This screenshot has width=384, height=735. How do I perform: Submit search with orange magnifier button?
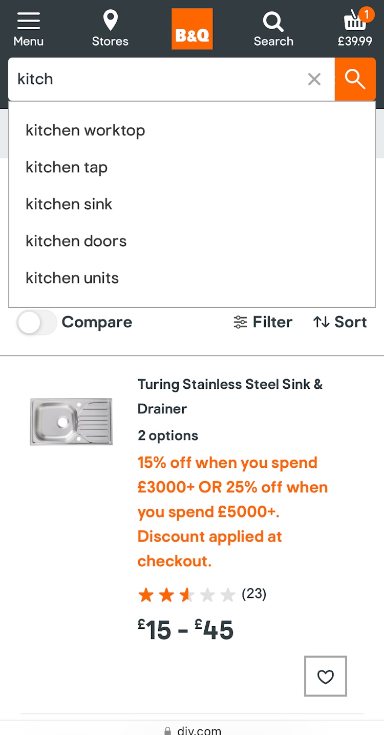(355, 79)
